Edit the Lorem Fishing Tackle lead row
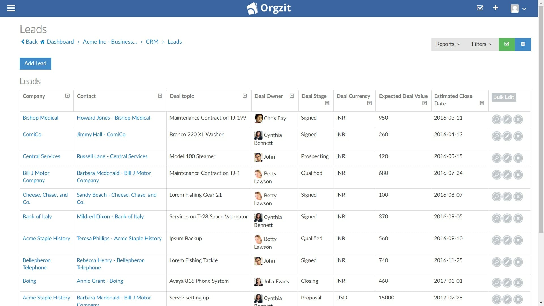Image resolution: width=544 pixels, height=306 pixels. [507, 262]
